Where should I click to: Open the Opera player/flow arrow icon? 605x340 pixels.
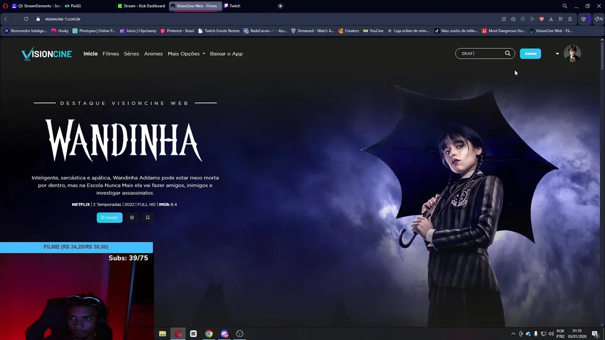click(x=532, y=19)
